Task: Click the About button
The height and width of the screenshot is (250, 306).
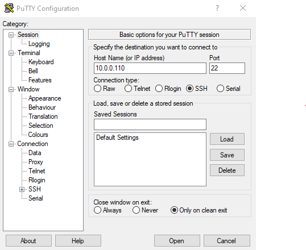Action: coord(28,241)
